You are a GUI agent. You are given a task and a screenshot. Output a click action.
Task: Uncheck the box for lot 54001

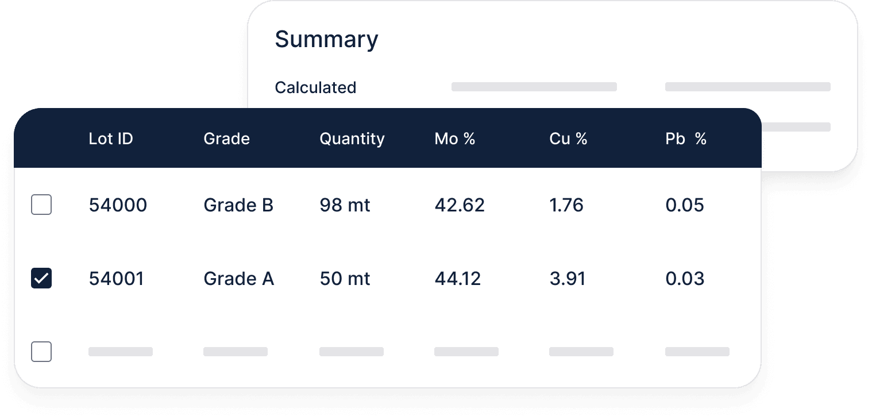[x=41, y=279]
